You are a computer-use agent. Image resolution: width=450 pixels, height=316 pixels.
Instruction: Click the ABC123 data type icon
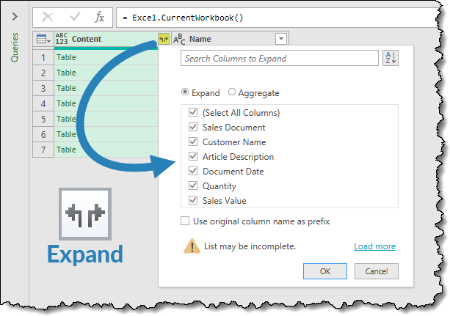coord(62,39)
